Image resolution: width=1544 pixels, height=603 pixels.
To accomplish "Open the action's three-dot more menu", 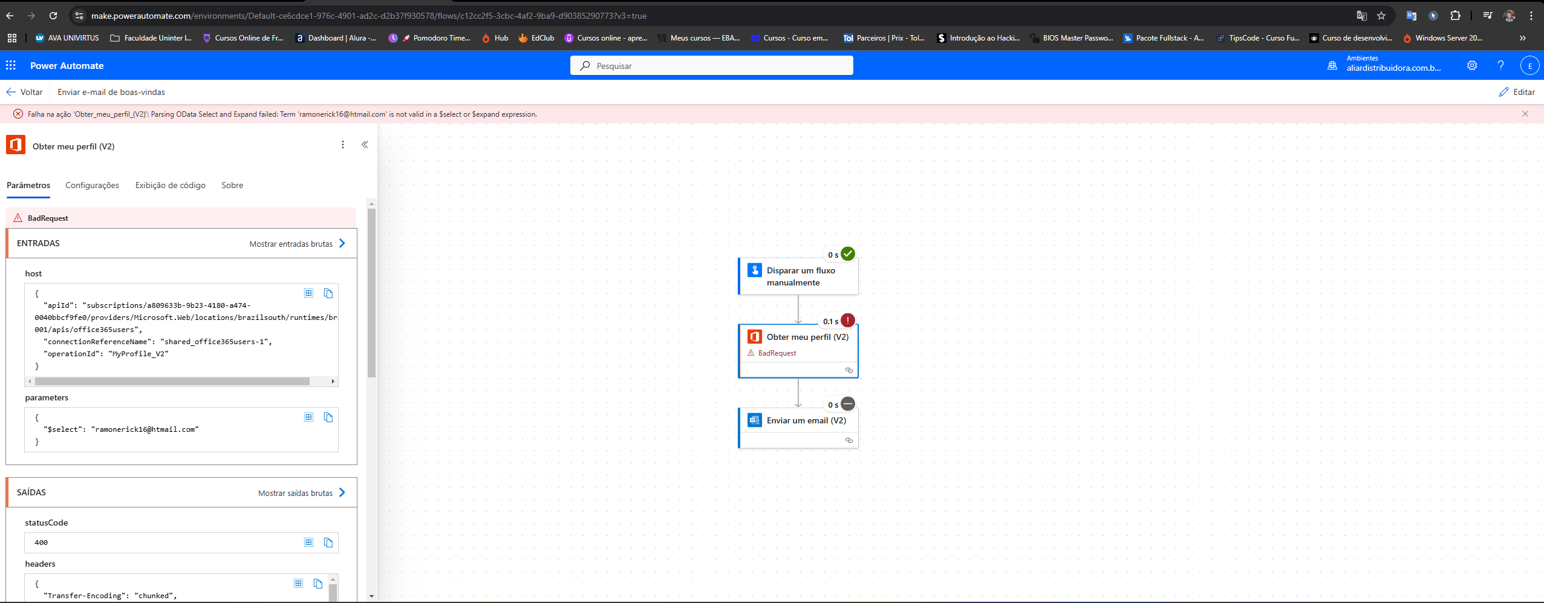I will coord(343,145).
